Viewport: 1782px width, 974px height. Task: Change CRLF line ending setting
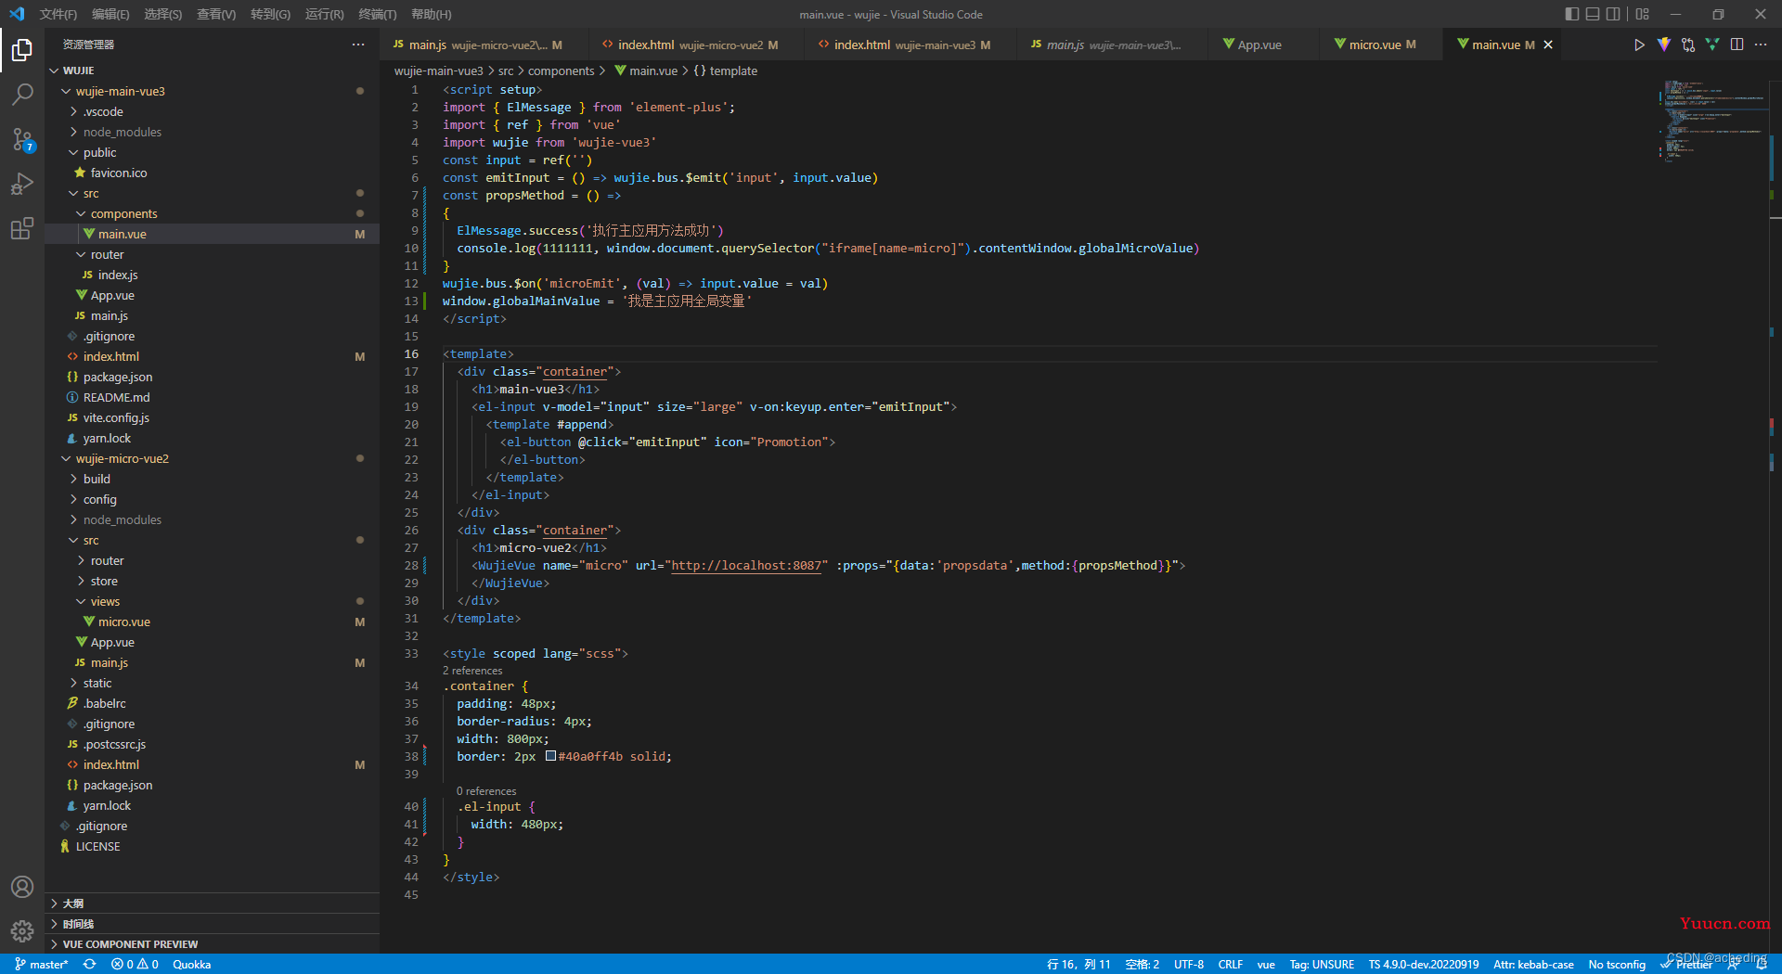click(1231, 964)
